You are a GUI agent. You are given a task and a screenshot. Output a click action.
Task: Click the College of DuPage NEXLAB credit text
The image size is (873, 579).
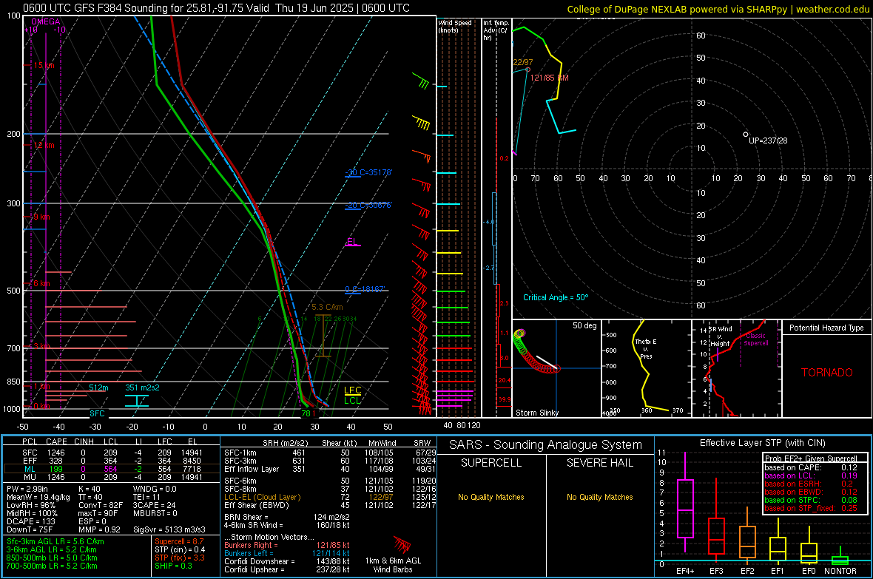pos(718,9)
